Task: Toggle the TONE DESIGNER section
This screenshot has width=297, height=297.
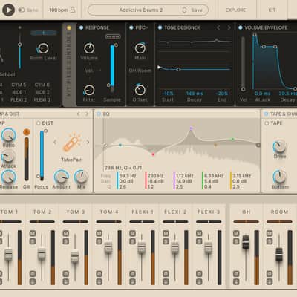Action: click(160, 27)
